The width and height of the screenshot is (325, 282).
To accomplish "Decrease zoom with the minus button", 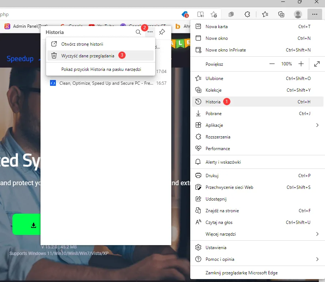I will click(272, 64).
